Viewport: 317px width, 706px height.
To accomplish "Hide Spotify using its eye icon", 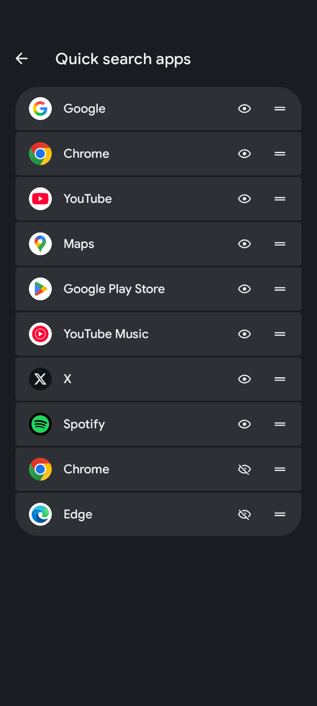I will tap(244, 424).
